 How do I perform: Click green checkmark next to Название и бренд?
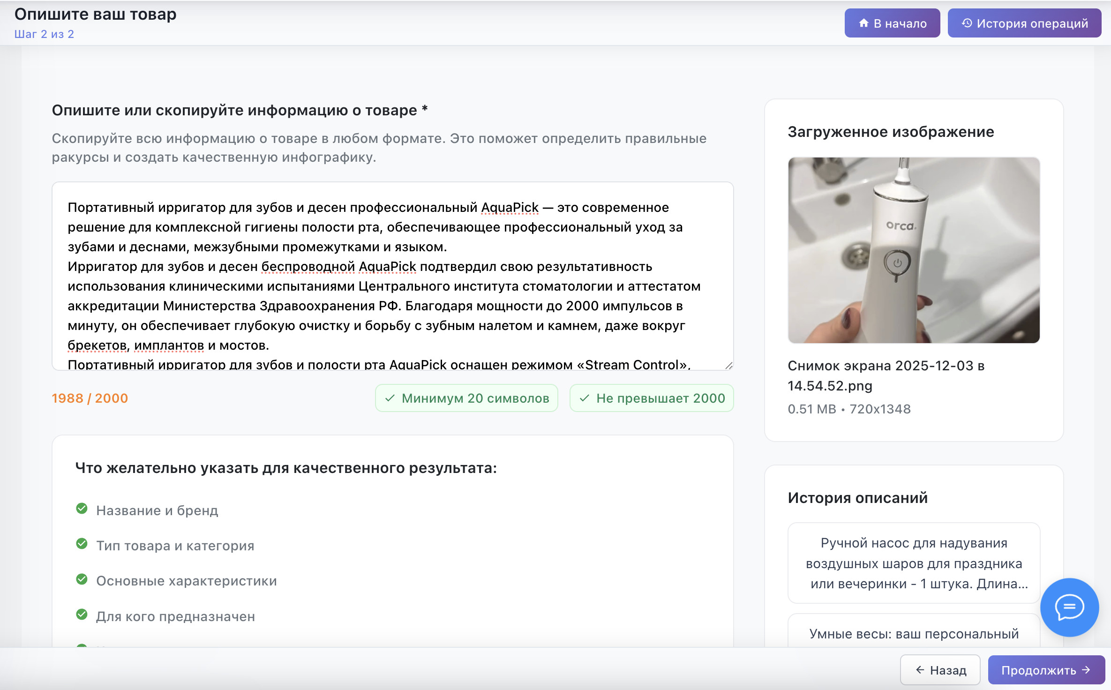(82, 509)
